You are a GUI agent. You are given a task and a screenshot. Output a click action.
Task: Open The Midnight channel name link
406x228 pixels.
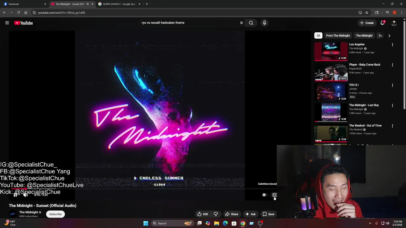coord(29,212)
